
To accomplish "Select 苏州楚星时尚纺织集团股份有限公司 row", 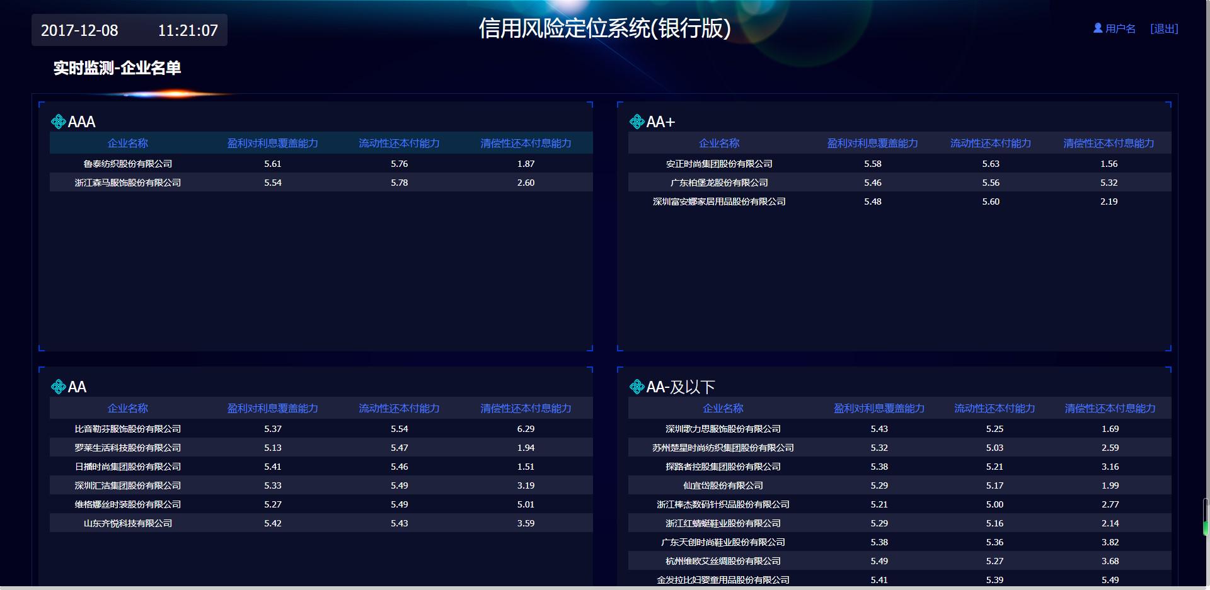I will pos(900,448).
